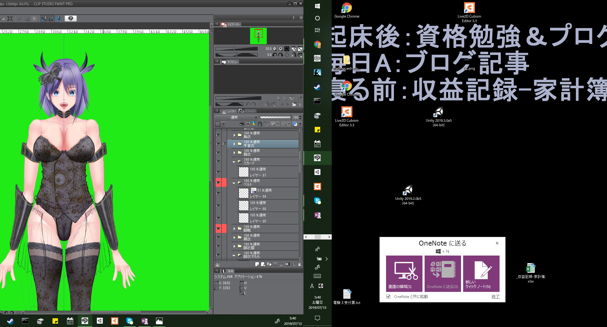Adjust the Navigator zoom slider
This screenshot has height=327, width=607.
click(236, 49)
